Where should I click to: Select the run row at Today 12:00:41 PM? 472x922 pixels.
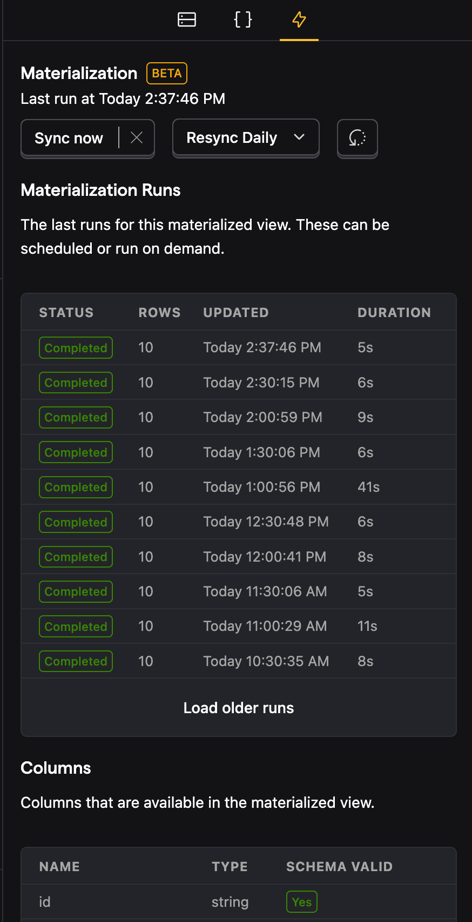pyautogui.click(x=239, y=557)
